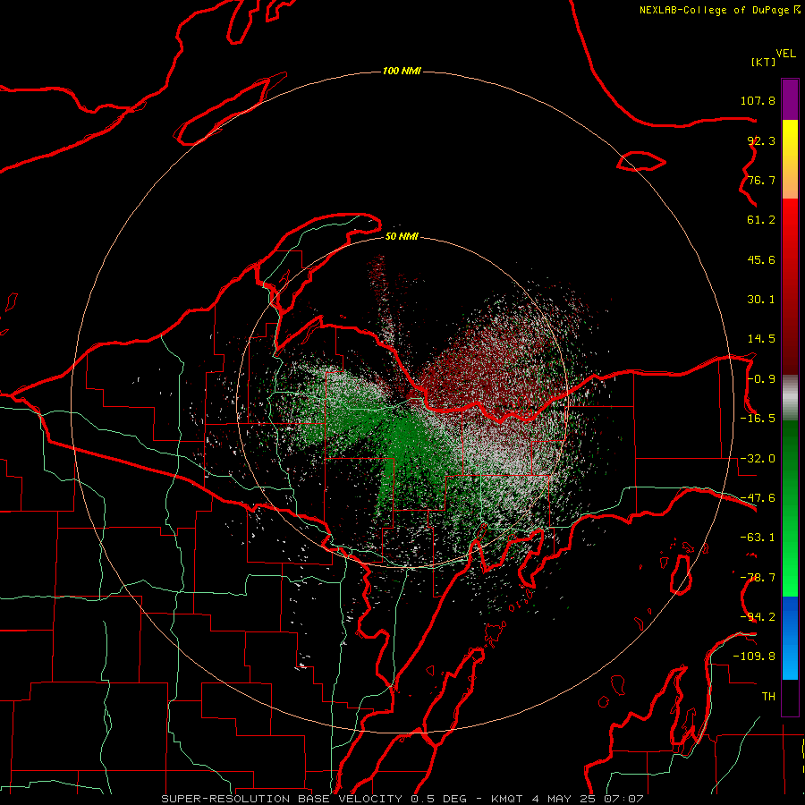Select the 14.5 velocity scale value
This screenshot has height=805, width=805.
[761, 339]
